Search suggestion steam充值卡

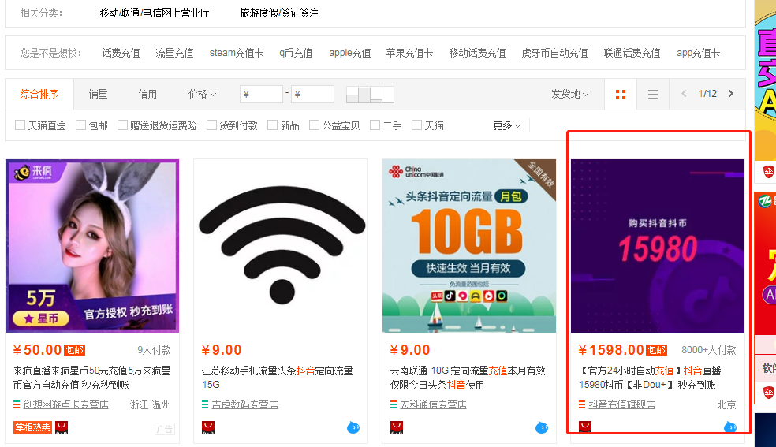coord(237,53)
